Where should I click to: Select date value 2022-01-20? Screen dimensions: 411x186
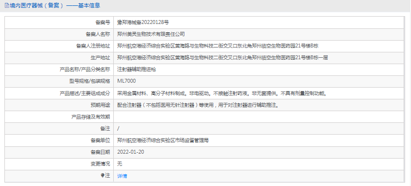130,152
